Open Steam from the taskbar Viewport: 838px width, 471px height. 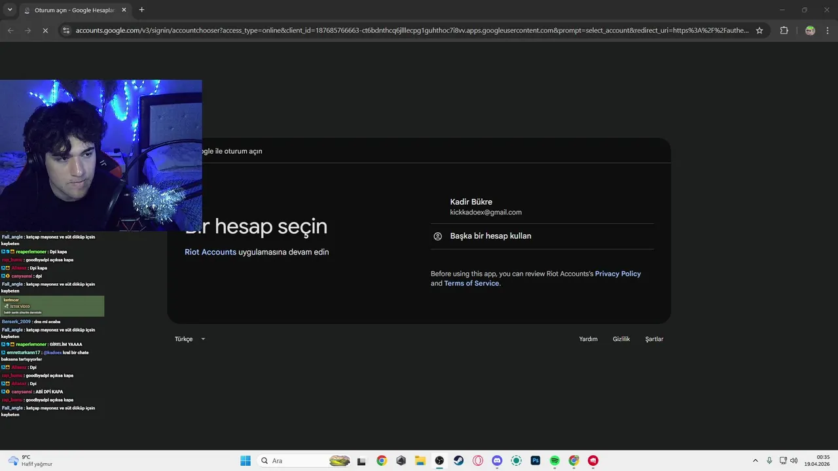click(x=459, y=461)
